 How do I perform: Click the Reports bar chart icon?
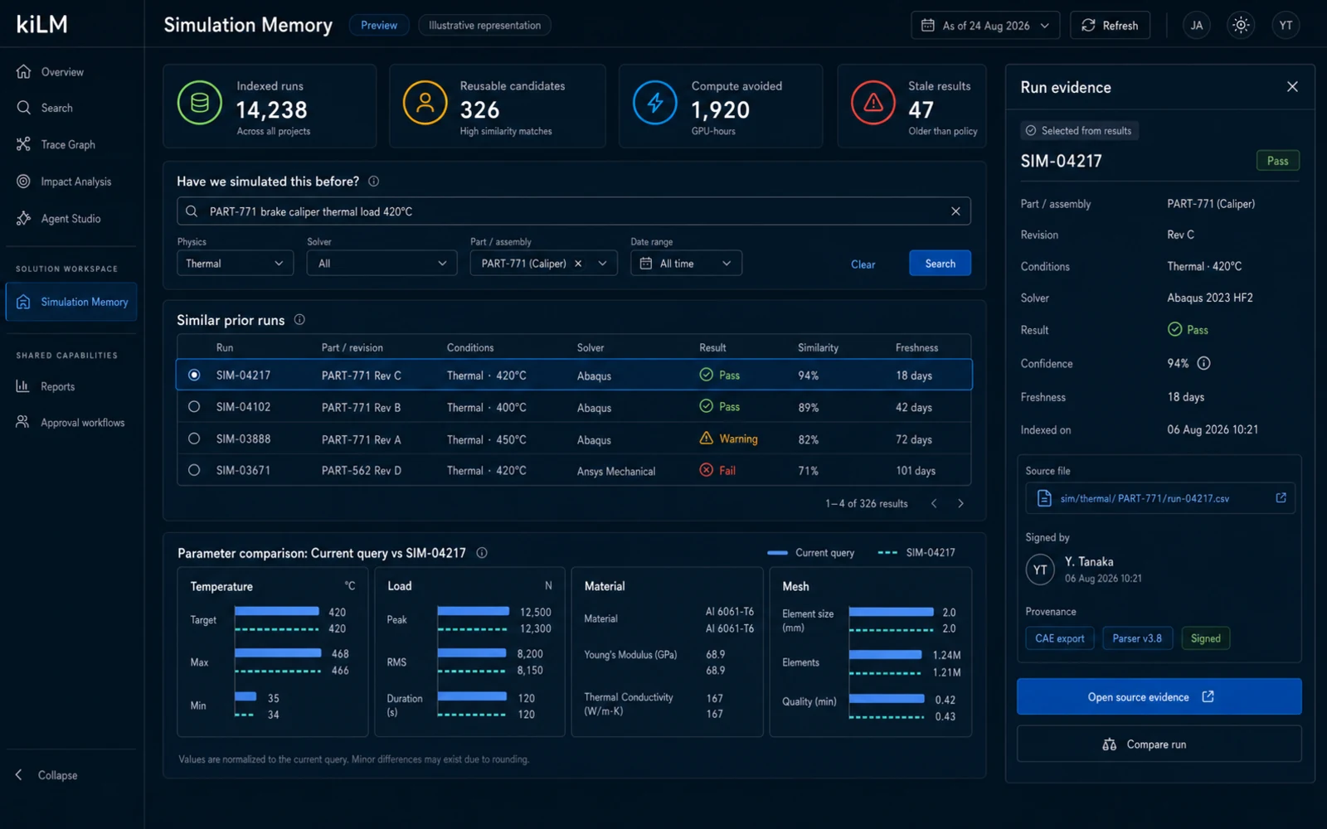[x=23, y=386]
